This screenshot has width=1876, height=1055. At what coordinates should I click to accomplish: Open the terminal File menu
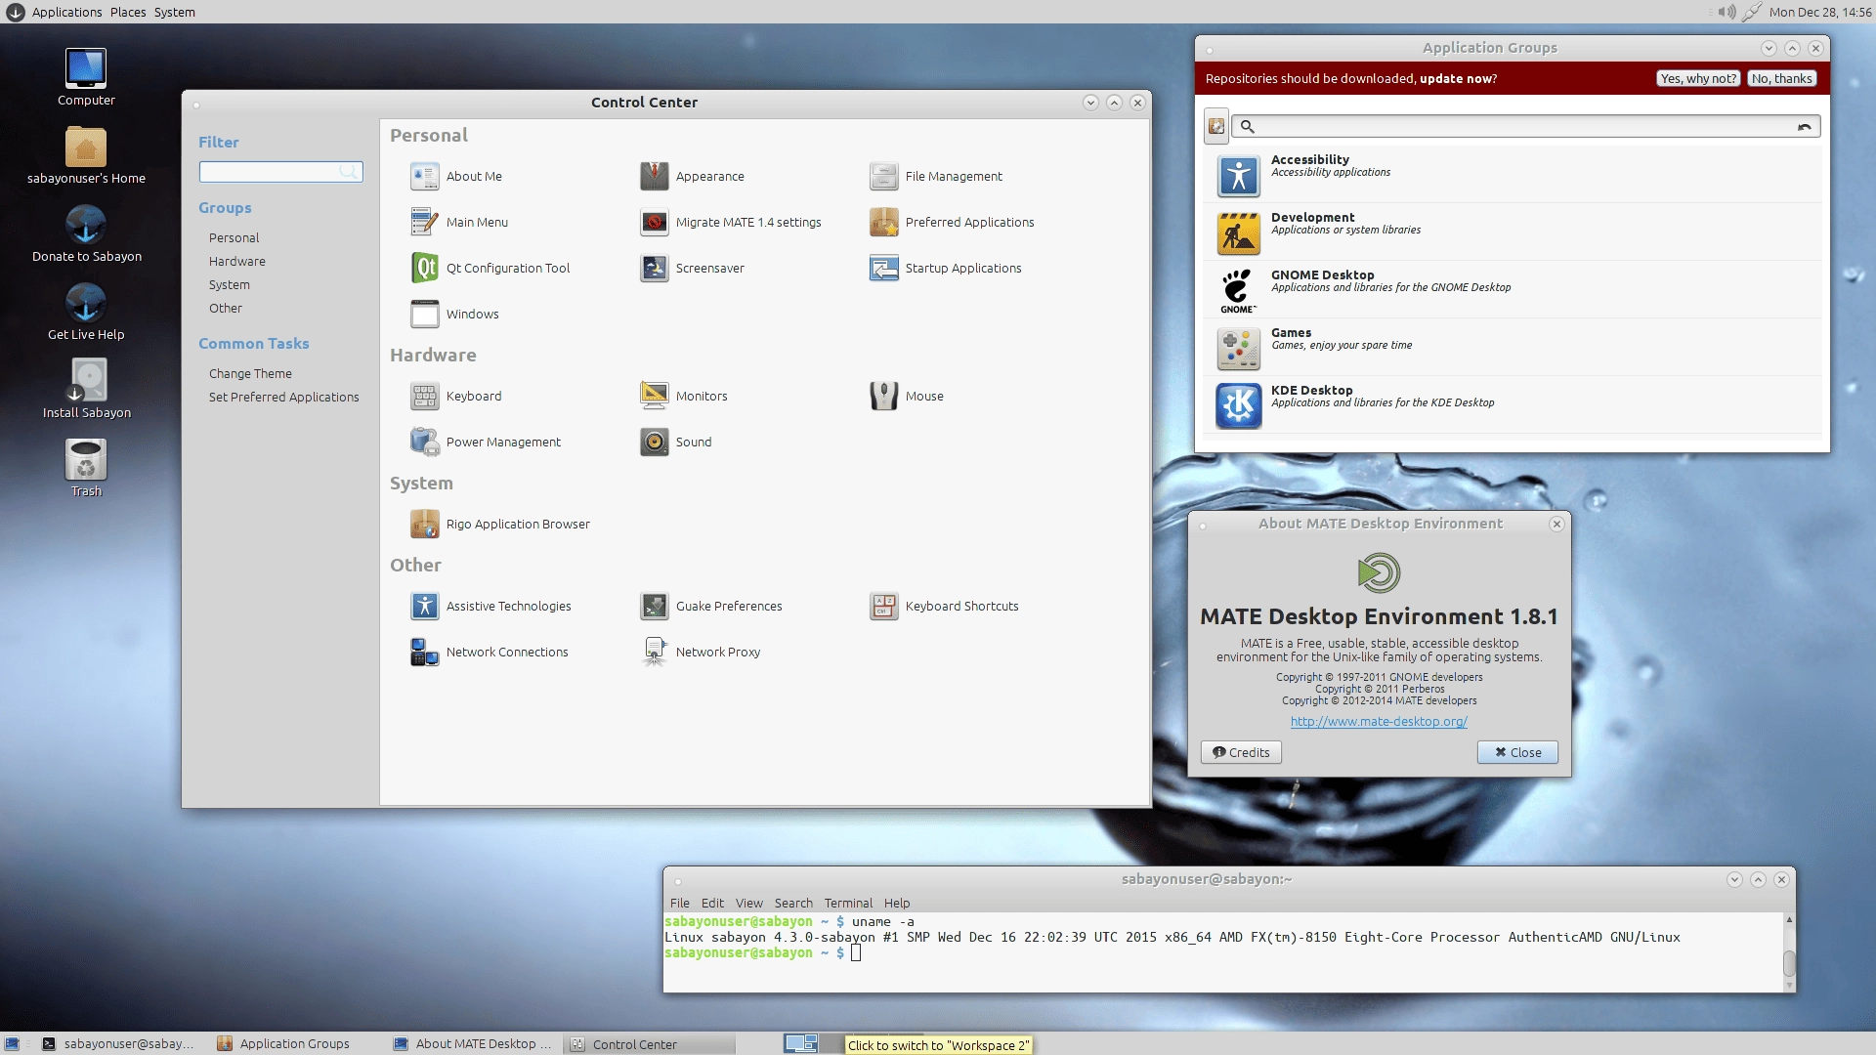pyautogui.click(x=679, y=904)
